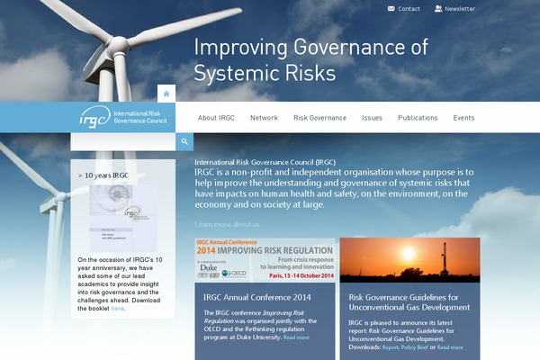Click the Contact envelope icon
This screenshot has width=540, height=360.
pos(391,9)
